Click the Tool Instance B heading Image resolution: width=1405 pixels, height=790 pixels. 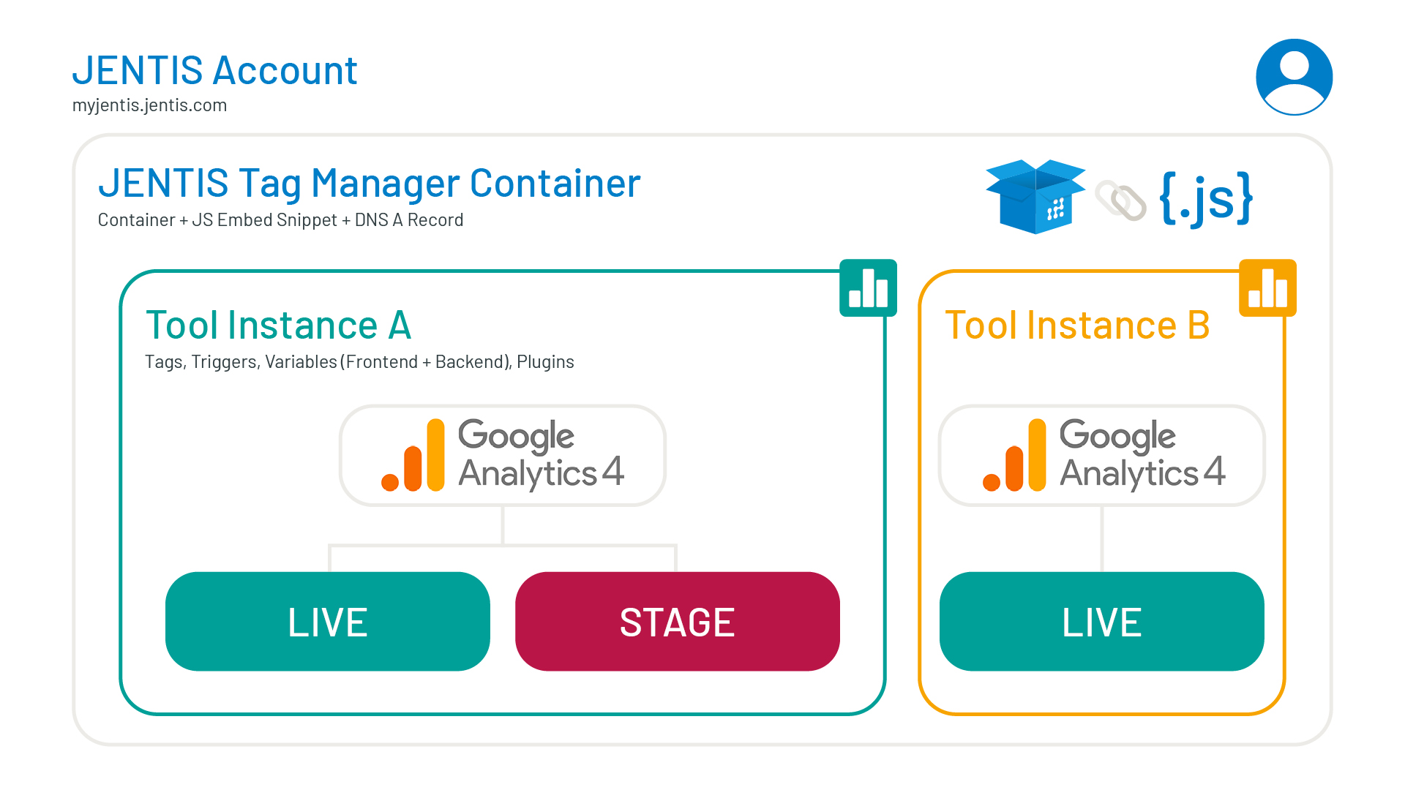[x=1077, y=325]
